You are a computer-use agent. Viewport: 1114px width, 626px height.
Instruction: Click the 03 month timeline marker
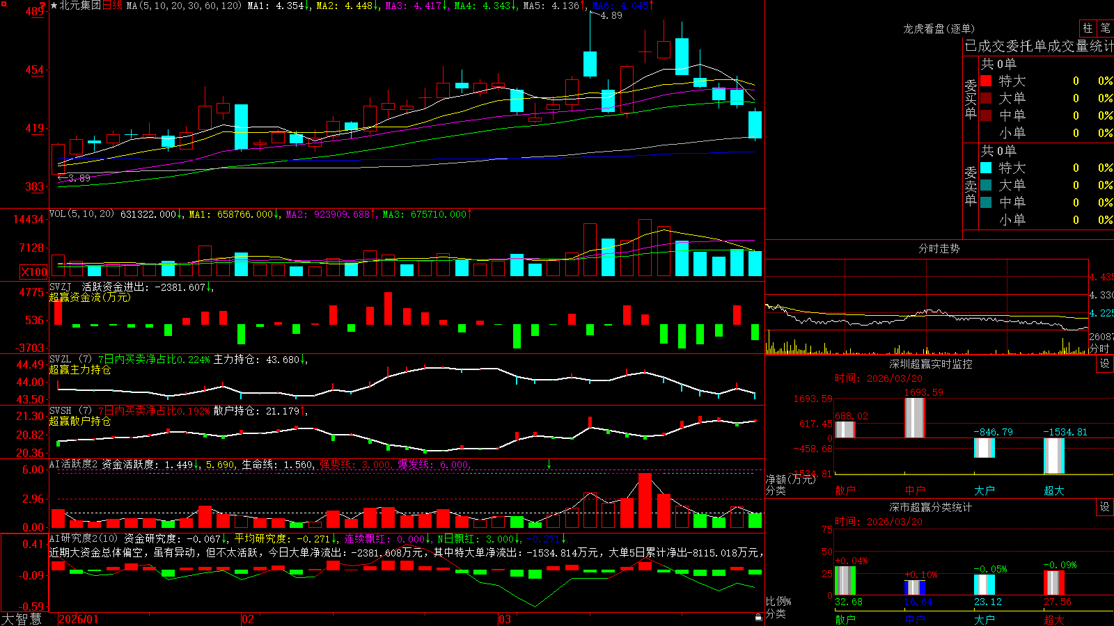click(x=505, y=619)
